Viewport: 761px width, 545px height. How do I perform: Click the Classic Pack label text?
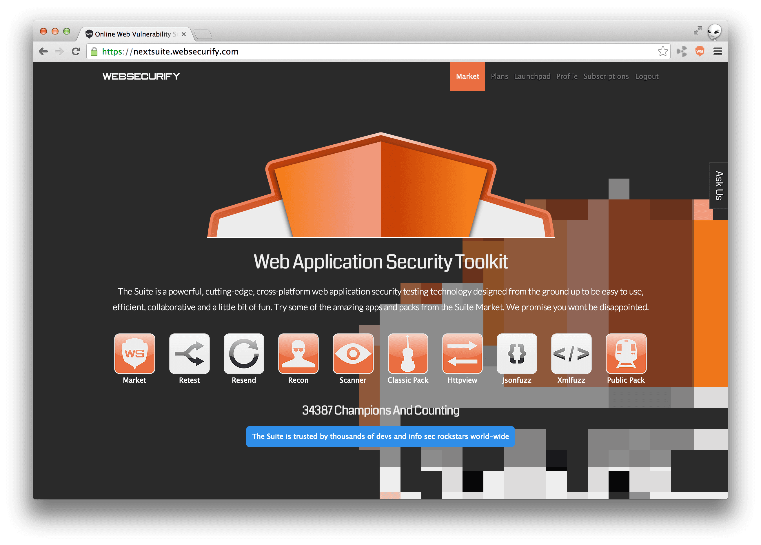407,380
